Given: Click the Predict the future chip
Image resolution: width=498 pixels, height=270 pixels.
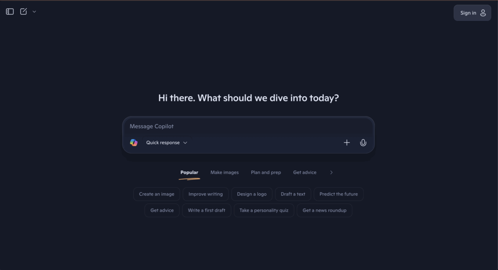Looking at the screenshot, I should click(338, 194).
